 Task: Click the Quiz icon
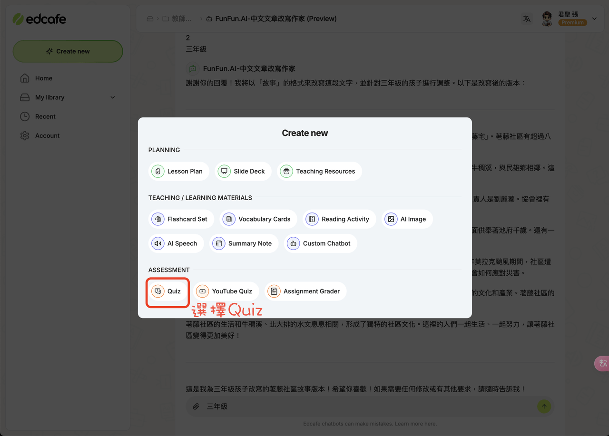click(157, 291)
